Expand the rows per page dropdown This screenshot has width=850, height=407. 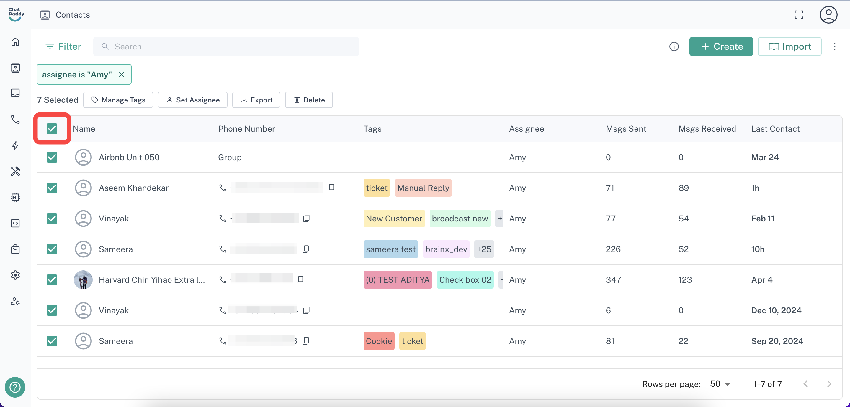click(x=720, y=384)
